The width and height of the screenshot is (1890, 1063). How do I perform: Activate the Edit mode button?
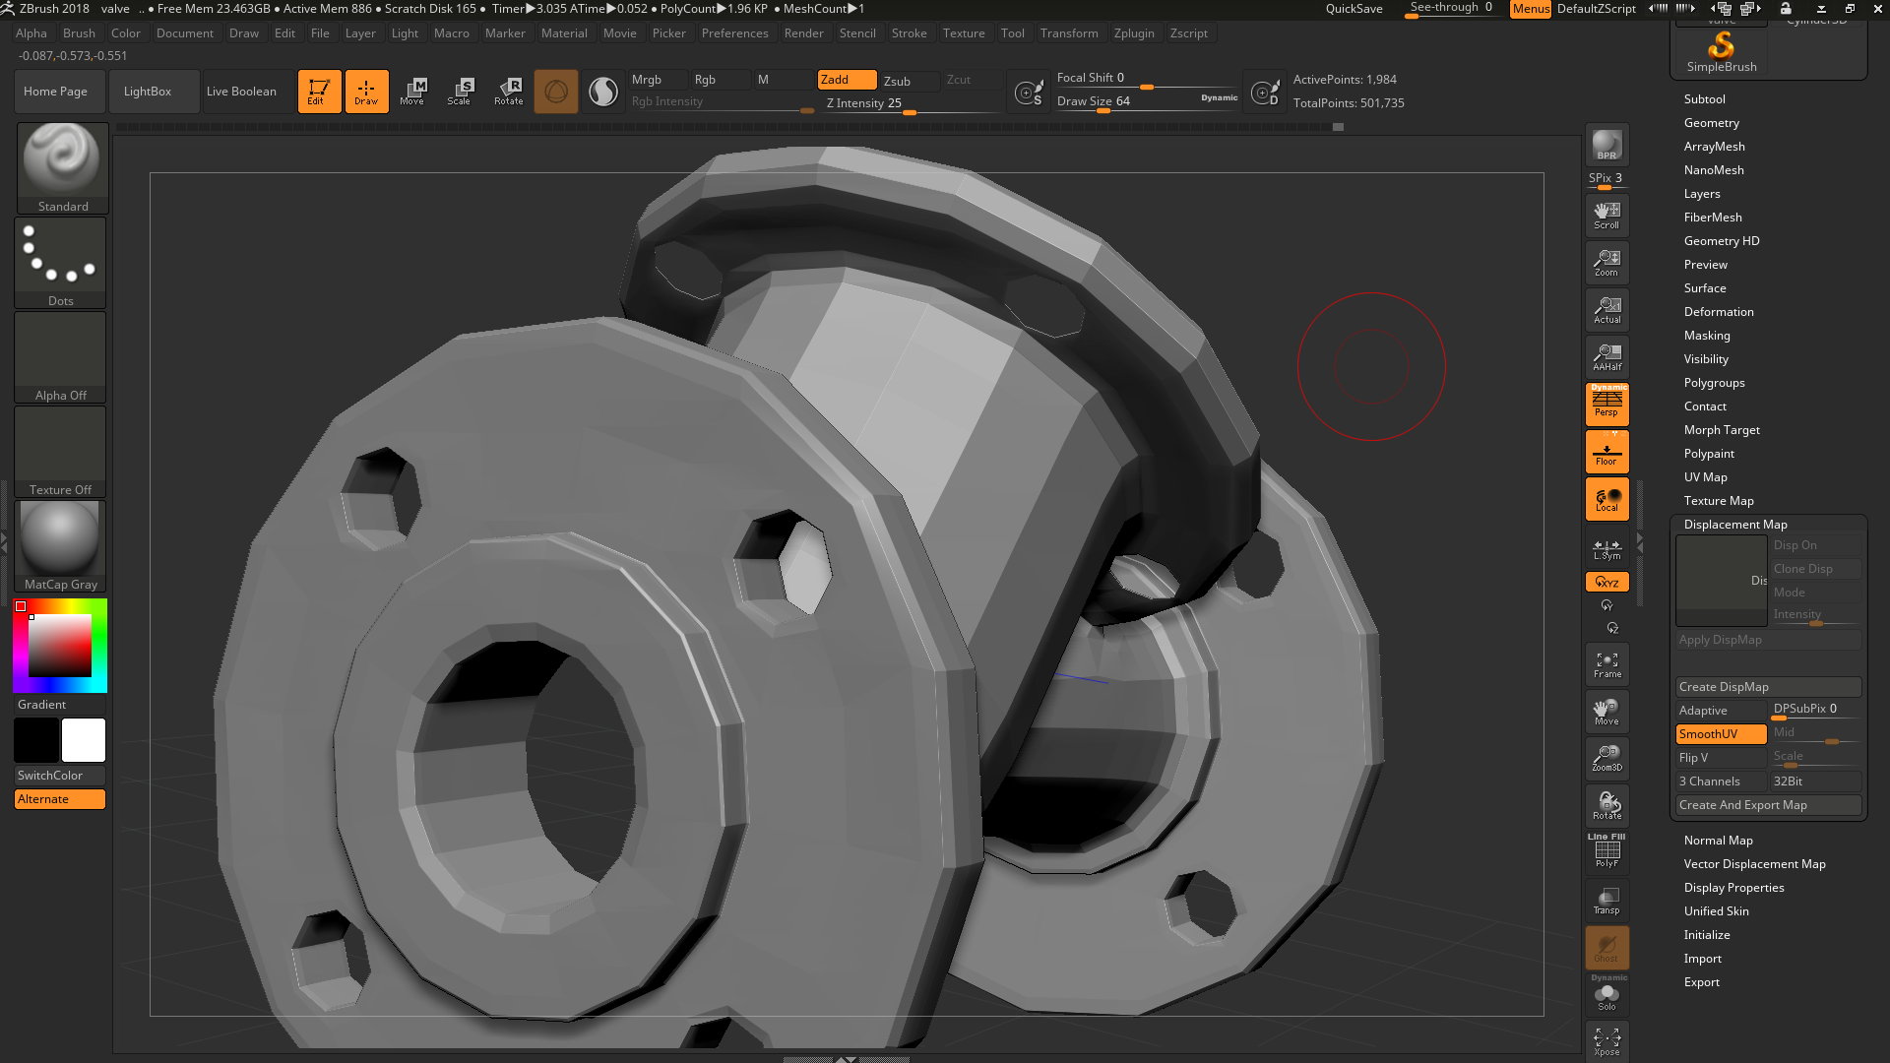(x=319, y=92)
